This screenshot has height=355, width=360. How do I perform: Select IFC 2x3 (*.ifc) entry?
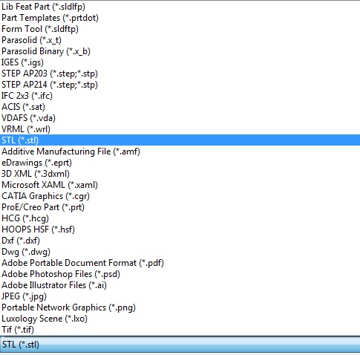coord(180,96)
